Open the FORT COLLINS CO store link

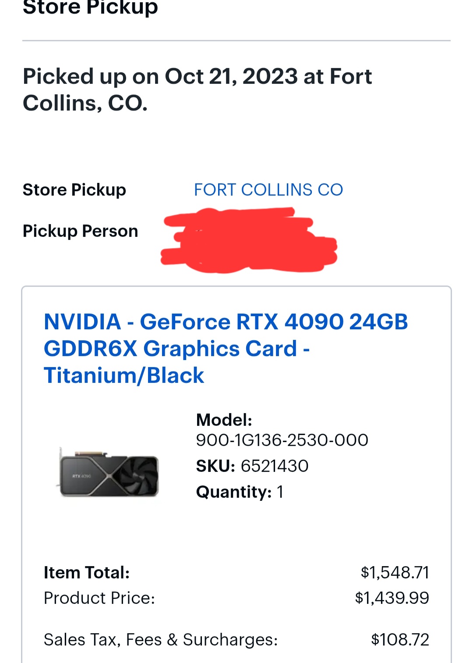tap(268, 190)
